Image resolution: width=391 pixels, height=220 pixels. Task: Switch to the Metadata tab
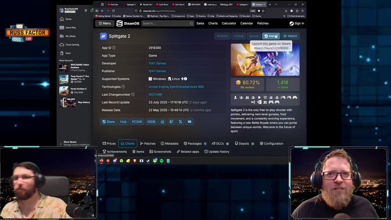pos(170,144)
